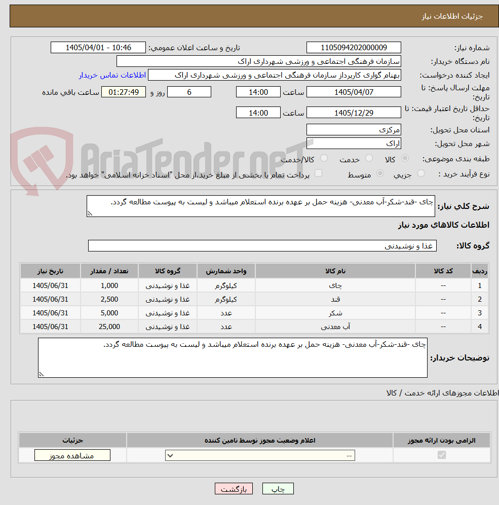Click مشاهده مجوز button
The width and height of the screenshot is (499, 505).
pyautogui.click(x=72, y=455)
